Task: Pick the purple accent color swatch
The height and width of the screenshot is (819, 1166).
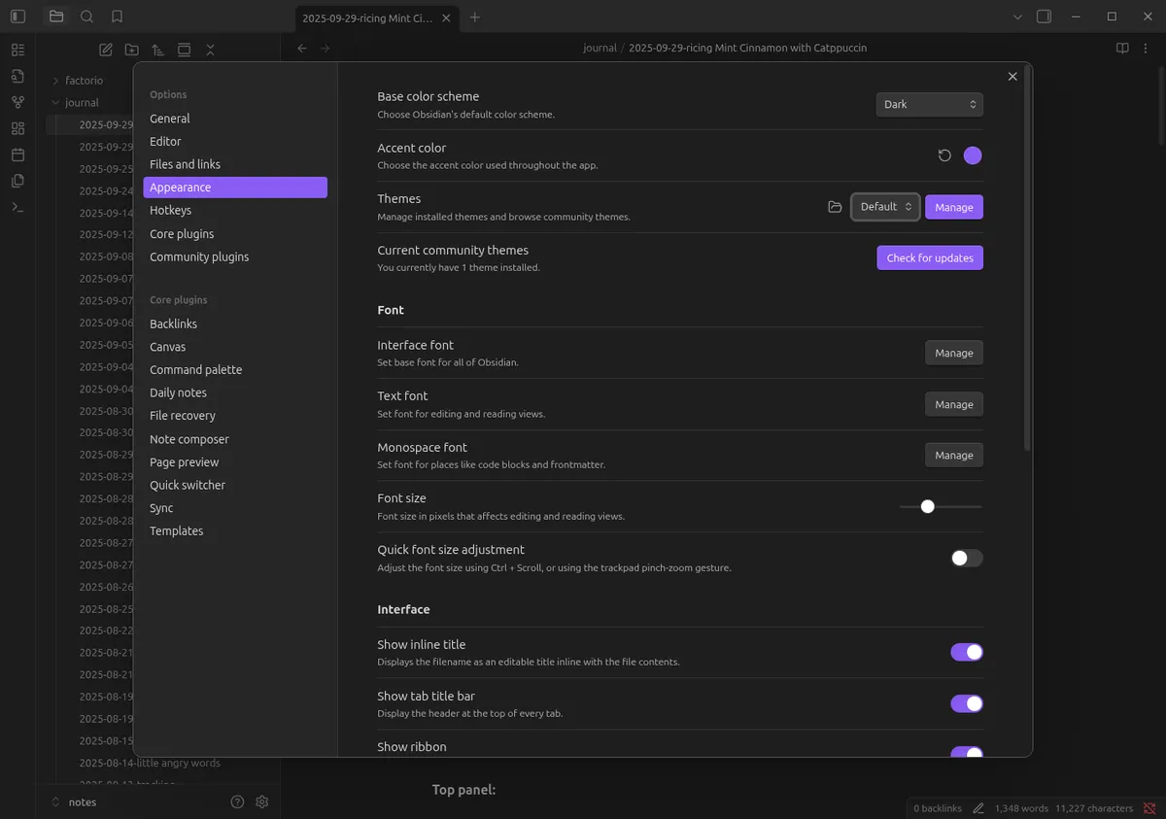Action: click(973, 155)
